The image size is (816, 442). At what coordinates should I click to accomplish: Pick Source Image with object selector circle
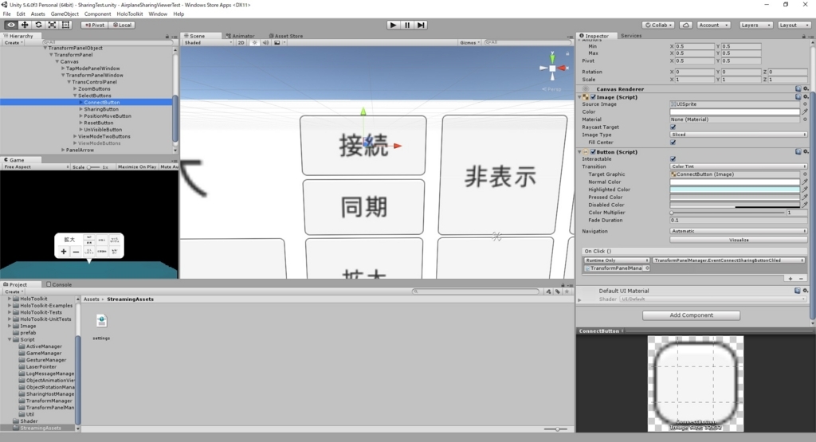click(x=805, y=104)
